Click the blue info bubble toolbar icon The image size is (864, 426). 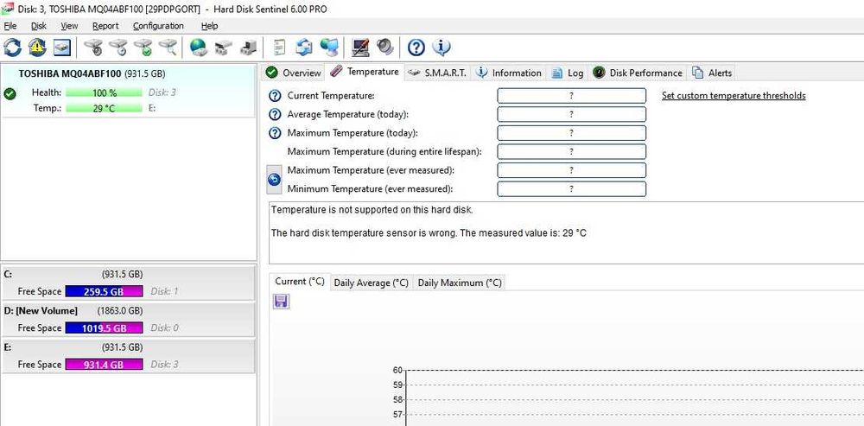[442, 48]
